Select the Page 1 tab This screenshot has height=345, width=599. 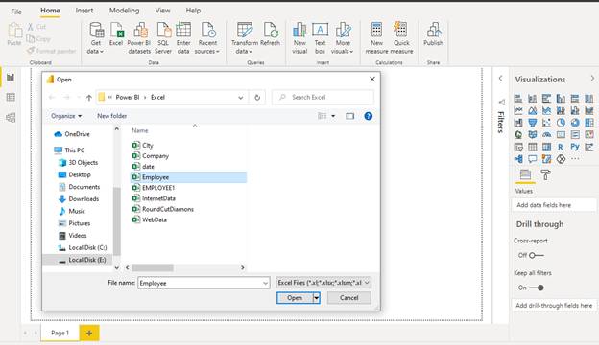(x=60, y=333)
